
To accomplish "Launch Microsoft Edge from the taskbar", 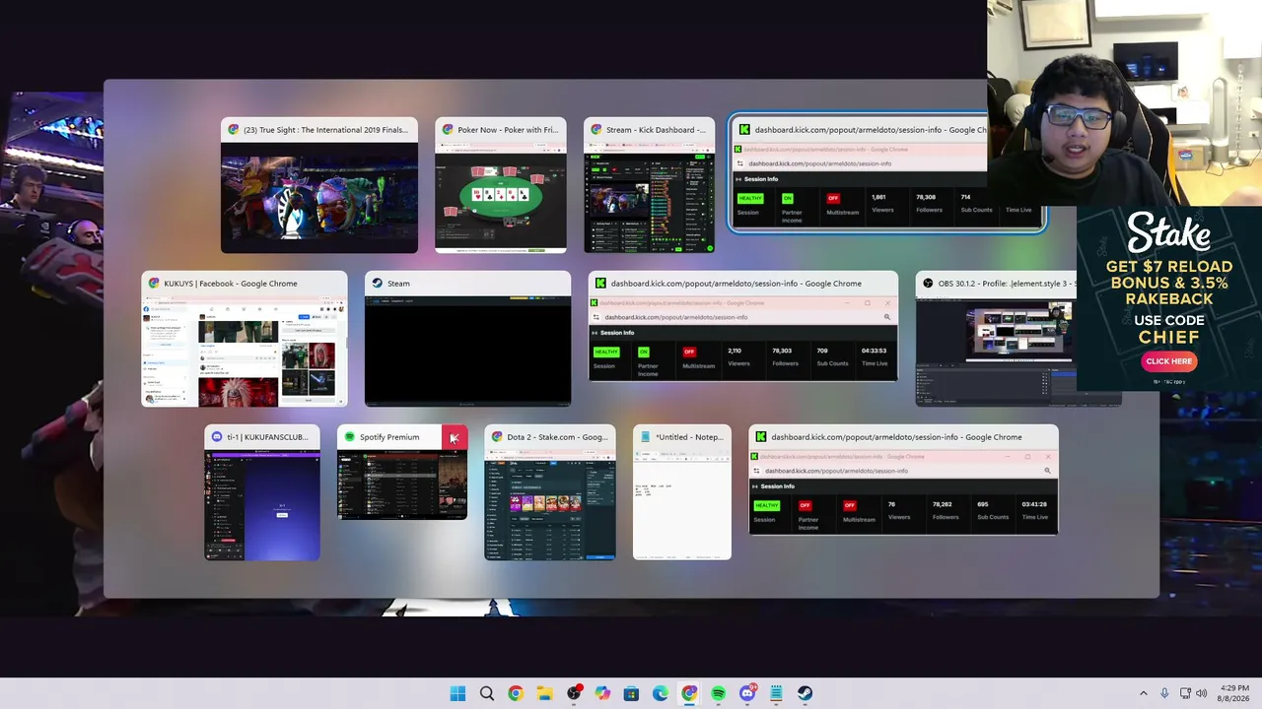I will 661,693.
